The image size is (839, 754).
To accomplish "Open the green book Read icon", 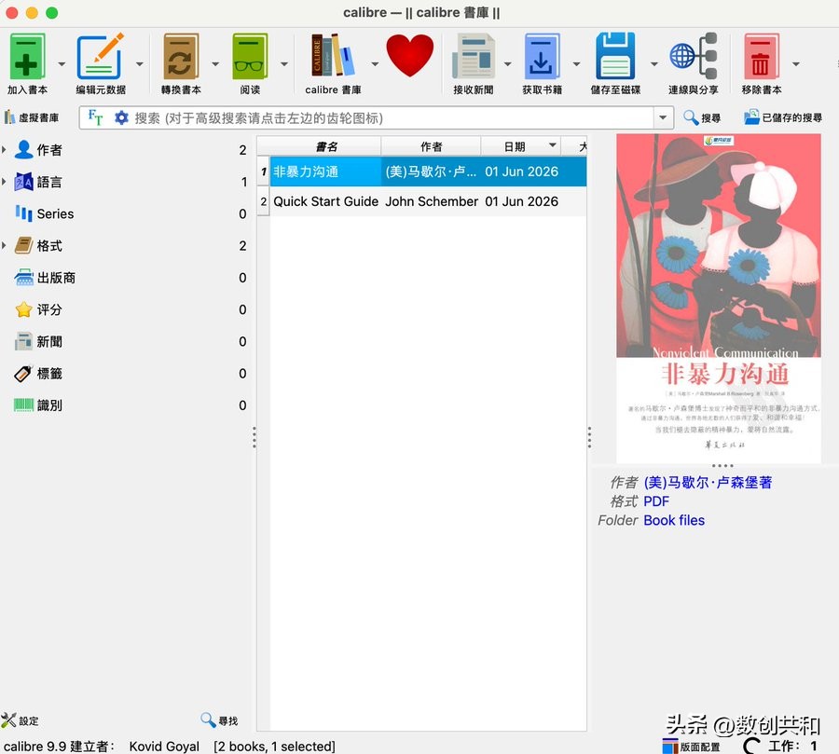I will tap(250, 57).
